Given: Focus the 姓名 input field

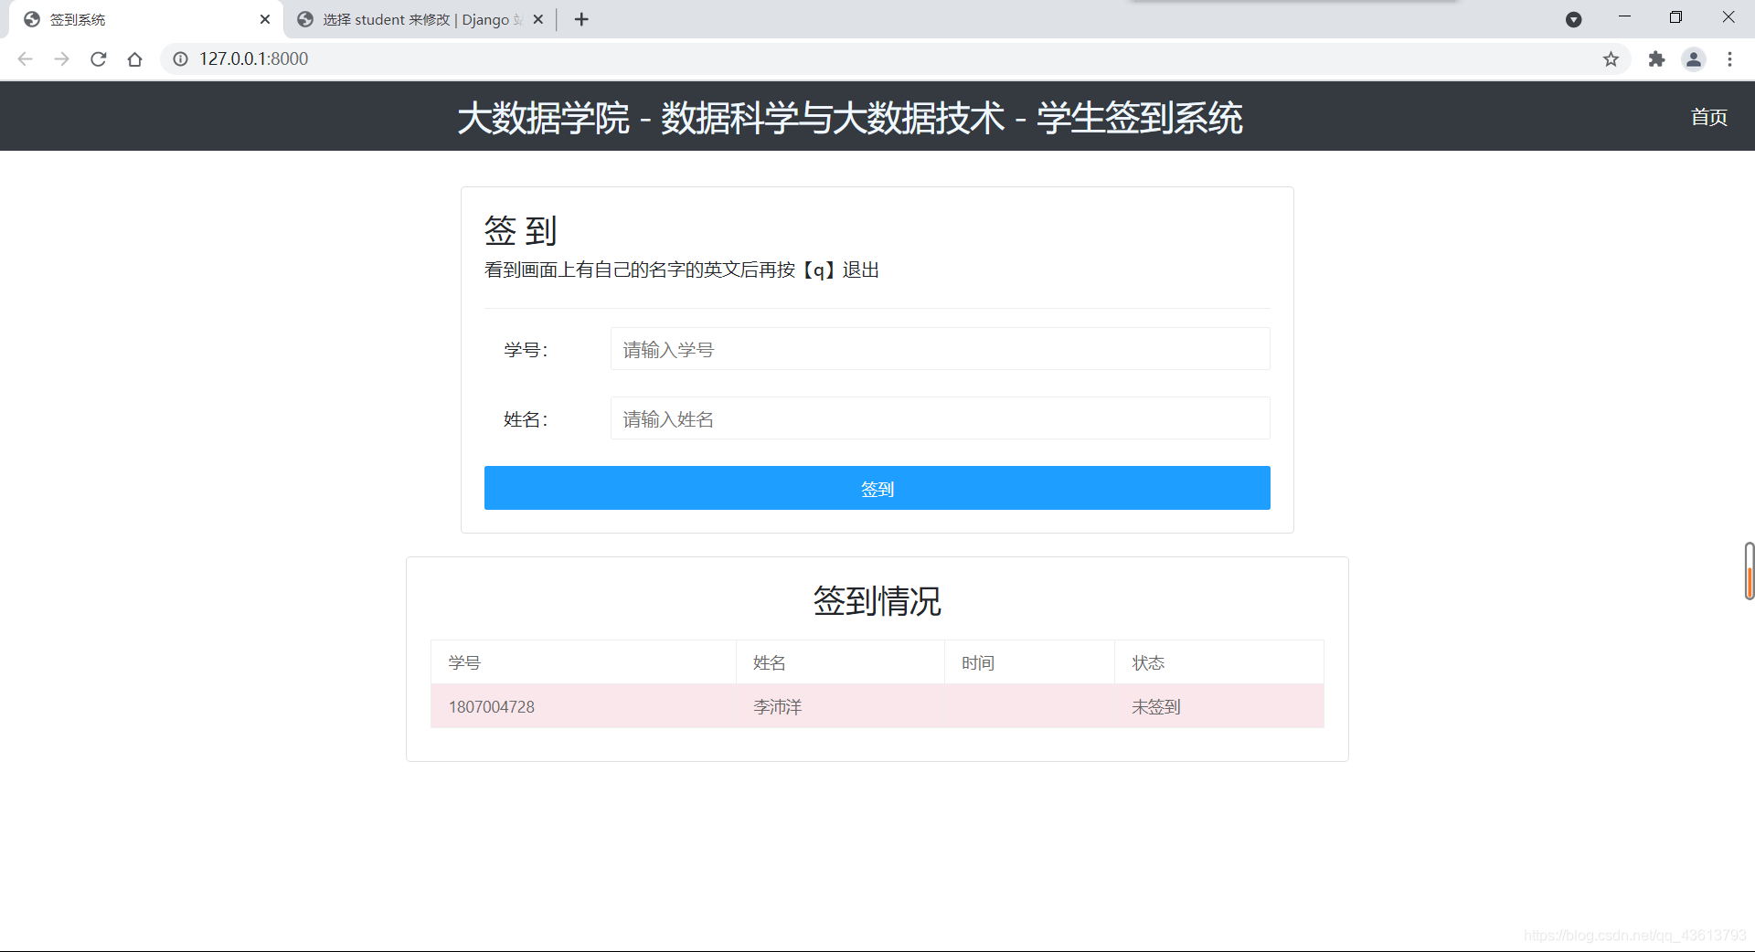Looking at the screenshot, I should point(940,418).
